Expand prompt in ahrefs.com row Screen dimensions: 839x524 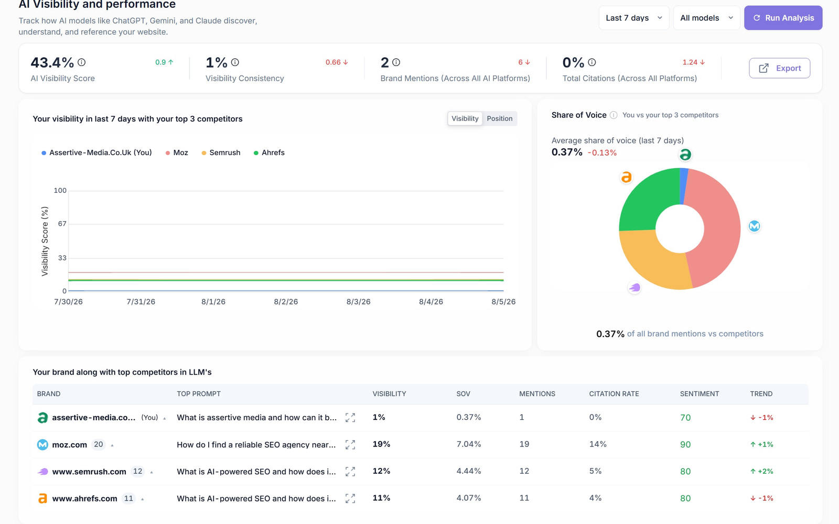pos(350,498)
